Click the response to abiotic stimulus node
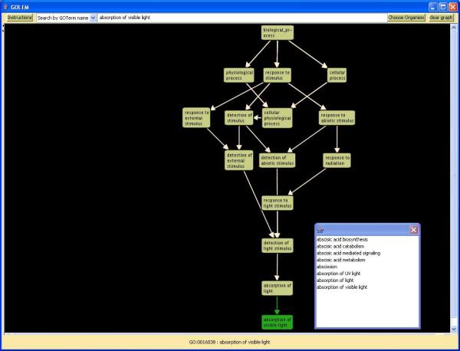Viewport: 460px width, 351px height. 337,117
